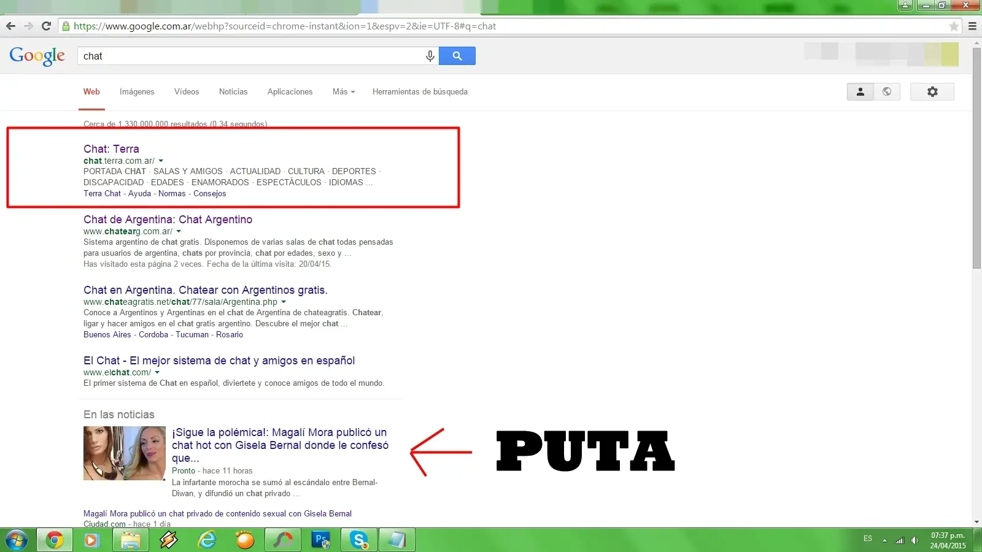Expand arrow next to www.elchat.com

[157, 373]
